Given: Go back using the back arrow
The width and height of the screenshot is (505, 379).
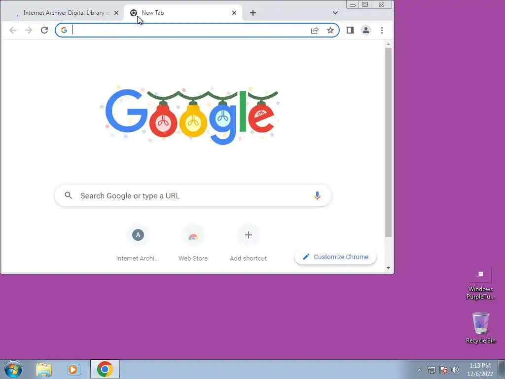Looking at the screenshot, I should coord(13,30).
